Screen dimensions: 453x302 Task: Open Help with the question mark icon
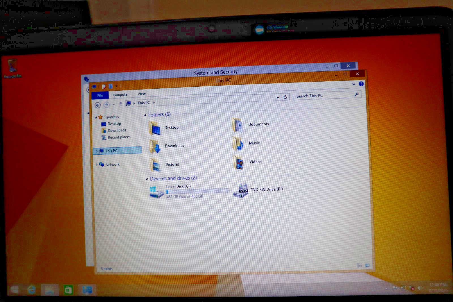pos(361,84)
